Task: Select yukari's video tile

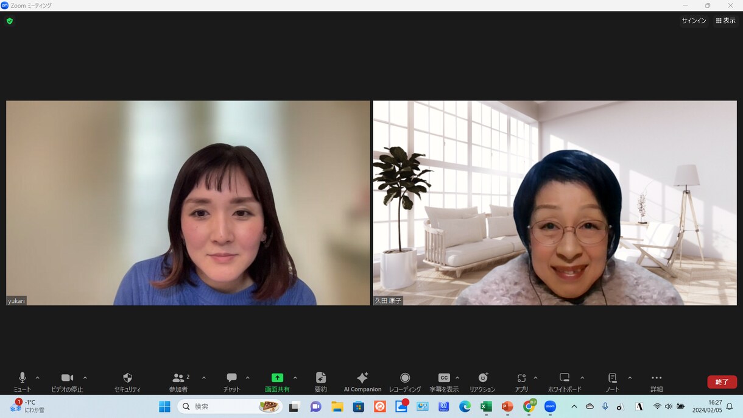Action: (188, 203)
